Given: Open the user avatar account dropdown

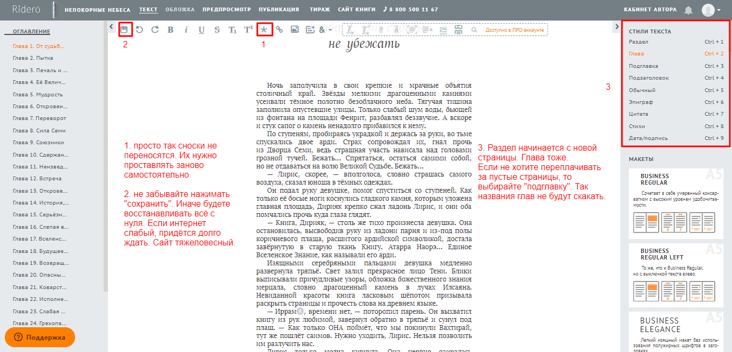Looking at the screenshot, I should point(711,10).
